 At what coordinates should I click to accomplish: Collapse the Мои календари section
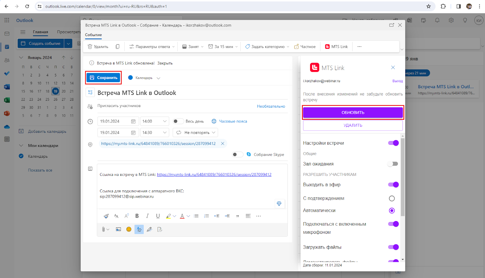click(21, 146)
